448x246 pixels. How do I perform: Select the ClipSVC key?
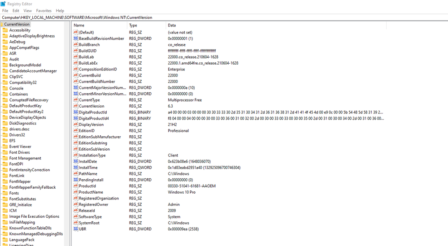16,77
